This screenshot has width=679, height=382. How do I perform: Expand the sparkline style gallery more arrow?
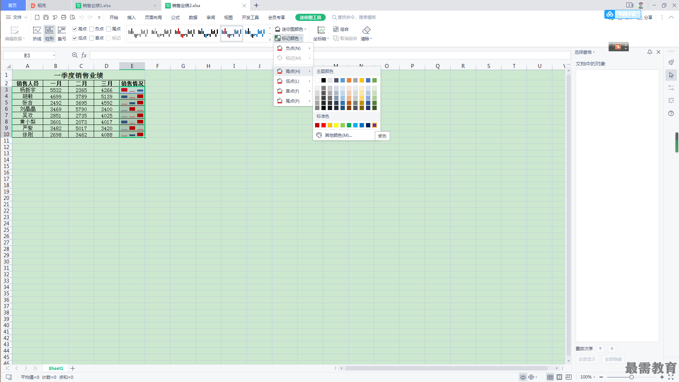pyautogui.click(x=270, y=39)
